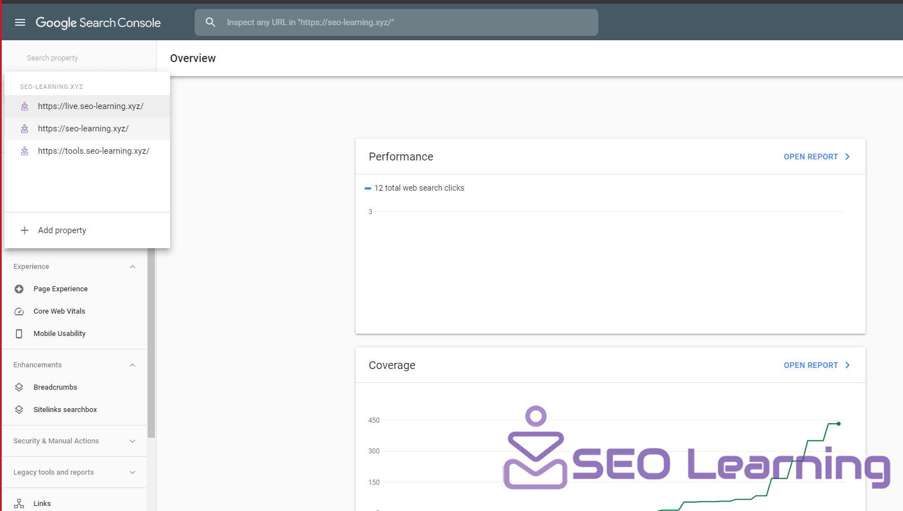
Task: Open the Core Web Vitals report
Action: (59, 311)
